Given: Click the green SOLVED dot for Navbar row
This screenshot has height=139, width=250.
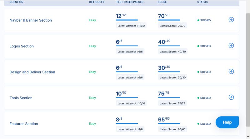Looking at the screenshot, I should click(198, 20).
